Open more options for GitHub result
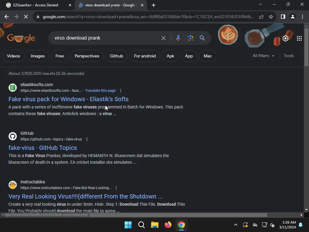The image size is (309, 232). click(x=87, y=139)
